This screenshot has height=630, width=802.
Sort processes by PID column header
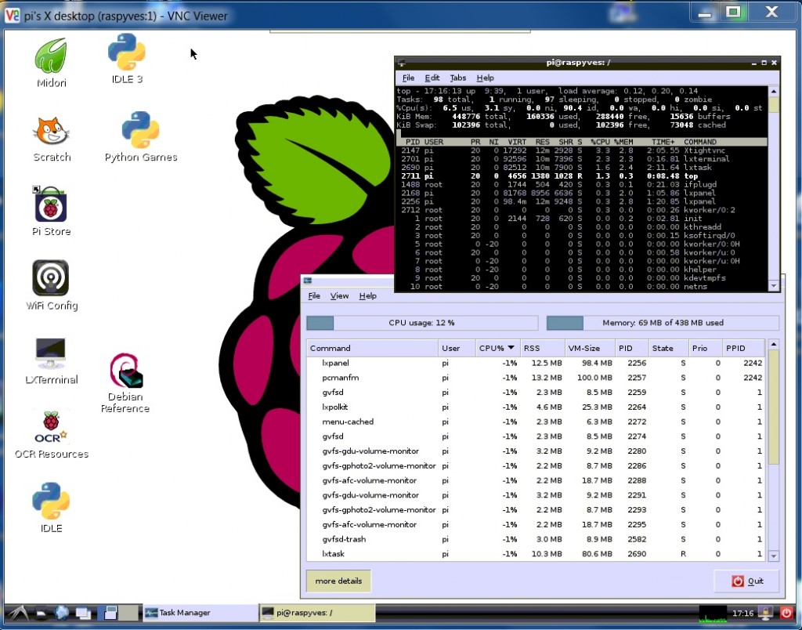point(630,348)
